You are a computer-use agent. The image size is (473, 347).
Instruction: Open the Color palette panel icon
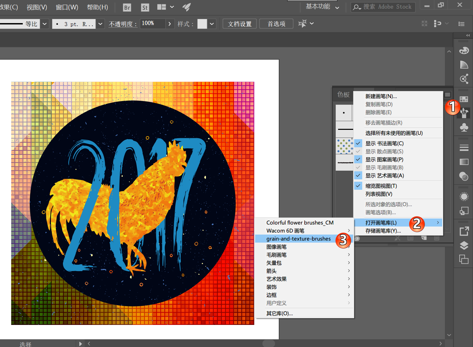464,51
